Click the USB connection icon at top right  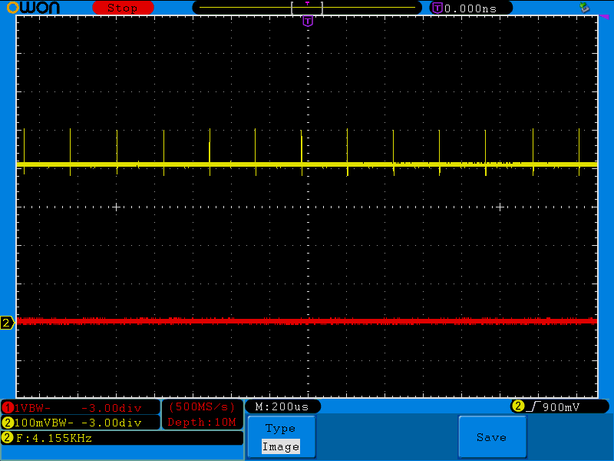coord(584,7)
